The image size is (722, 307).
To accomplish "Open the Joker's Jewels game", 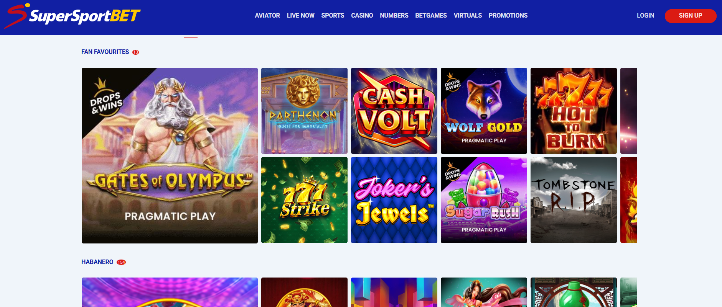I will click(x=394, y=200).
